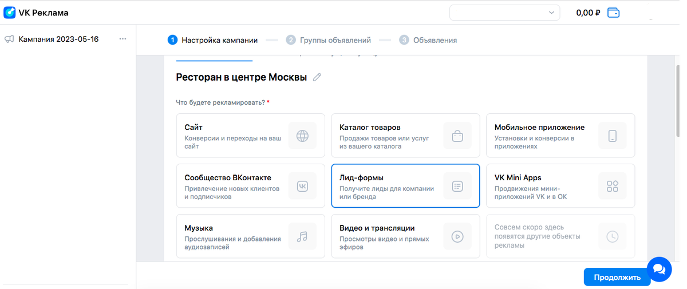Viewport: 687px width, 289px height.
Task: Click the Продолжить button
Action: coord(617,277)
